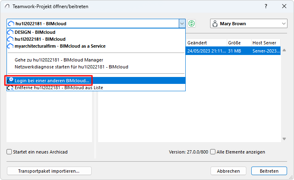Click the remove BIMcloud from list icon

11,88
